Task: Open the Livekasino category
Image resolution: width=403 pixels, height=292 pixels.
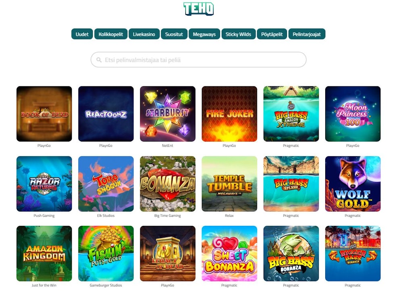Action: click(x=144, y=34)
